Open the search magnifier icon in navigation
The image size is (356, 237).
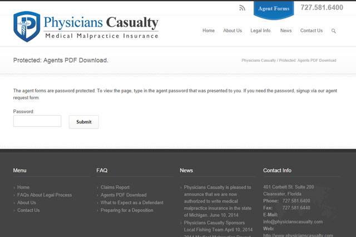334,31
